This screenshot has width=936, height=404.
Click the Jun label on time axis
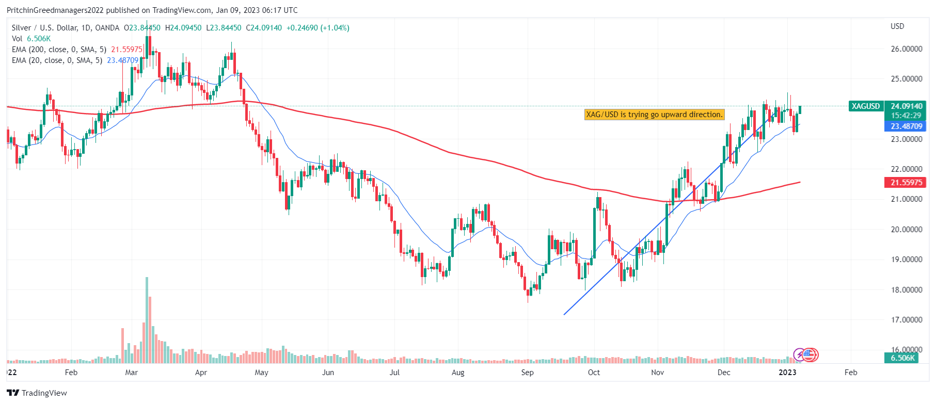pyautogui.click(x=328, y=373)
